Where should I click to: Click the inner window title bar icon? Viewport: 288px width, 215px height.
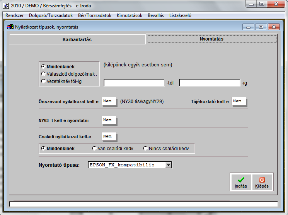(10, 27)
